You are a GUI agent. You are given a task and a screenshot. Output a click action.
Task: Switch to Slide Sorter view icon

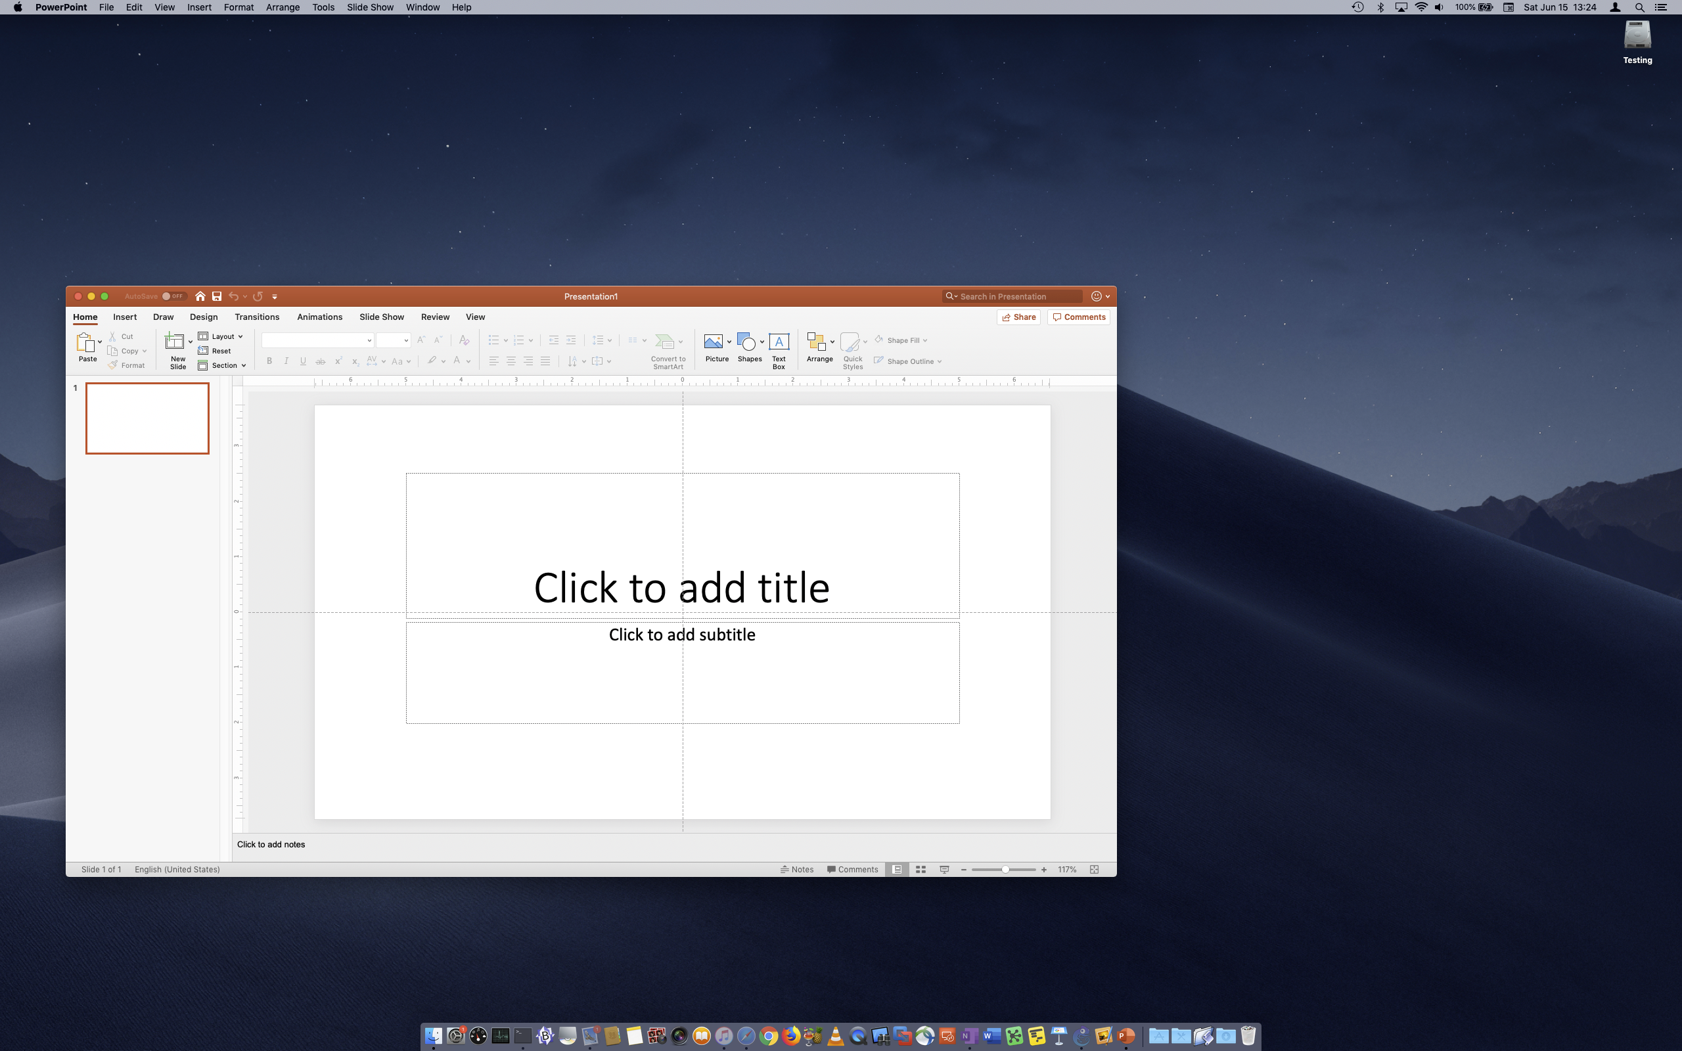(921, 870)
